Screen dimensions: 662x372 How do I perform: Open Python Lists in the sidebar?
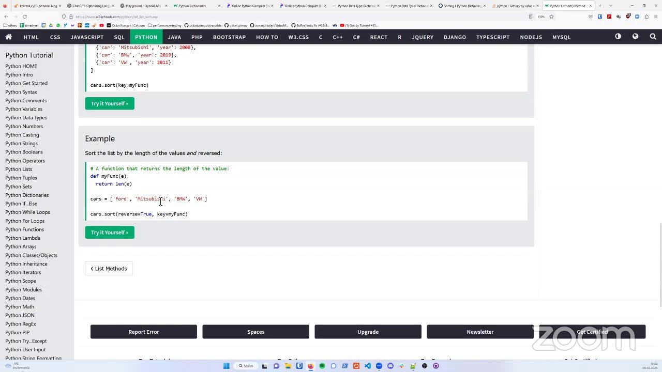tap(19, 169)
